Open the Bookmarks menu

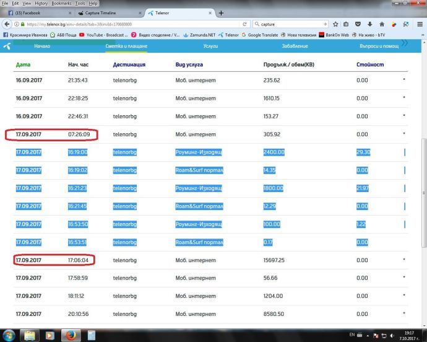pyautogui.click(x=62, y=3)
